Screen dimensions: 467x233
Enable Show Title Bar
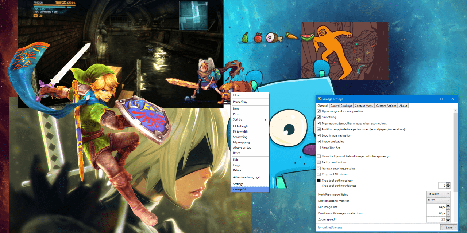319,148
